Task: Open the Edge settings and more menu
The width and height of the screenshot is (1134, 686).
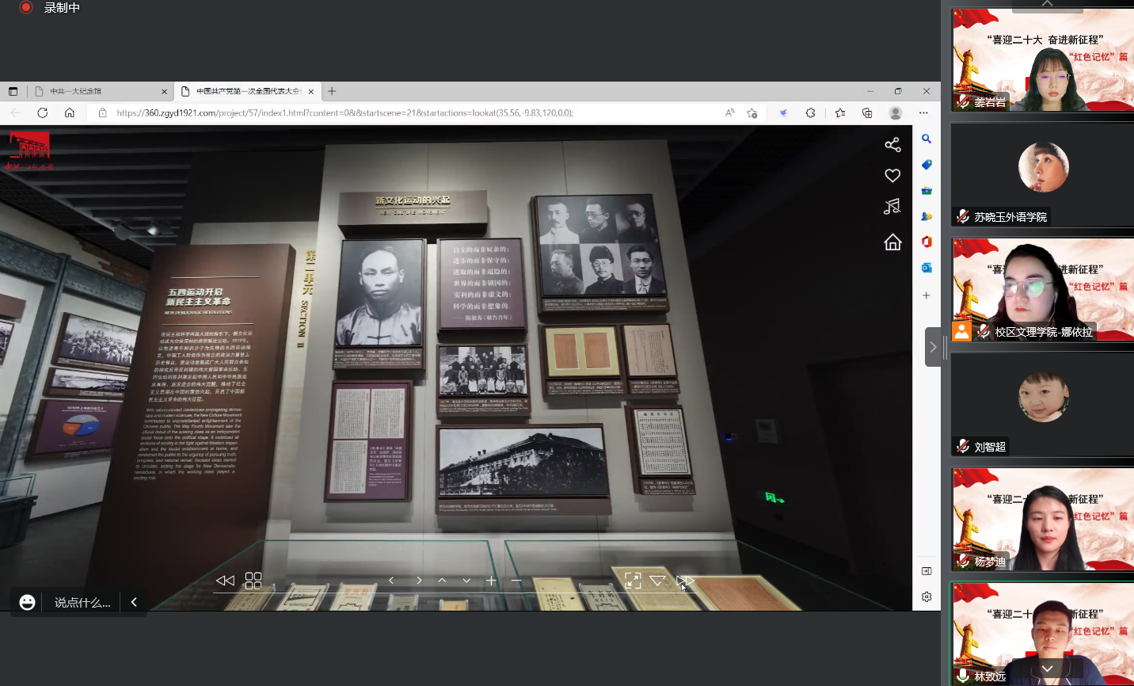Action: [923, 113]
